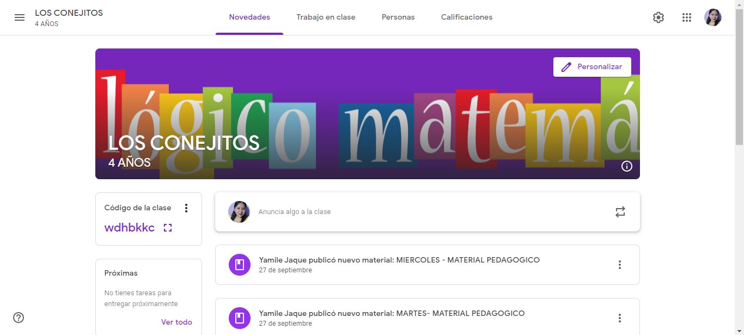Open MIERCOLES - MATERIAL PEDAGOGICO post
The height and width of the screenshot is (335, 744).
click(428, 265)
